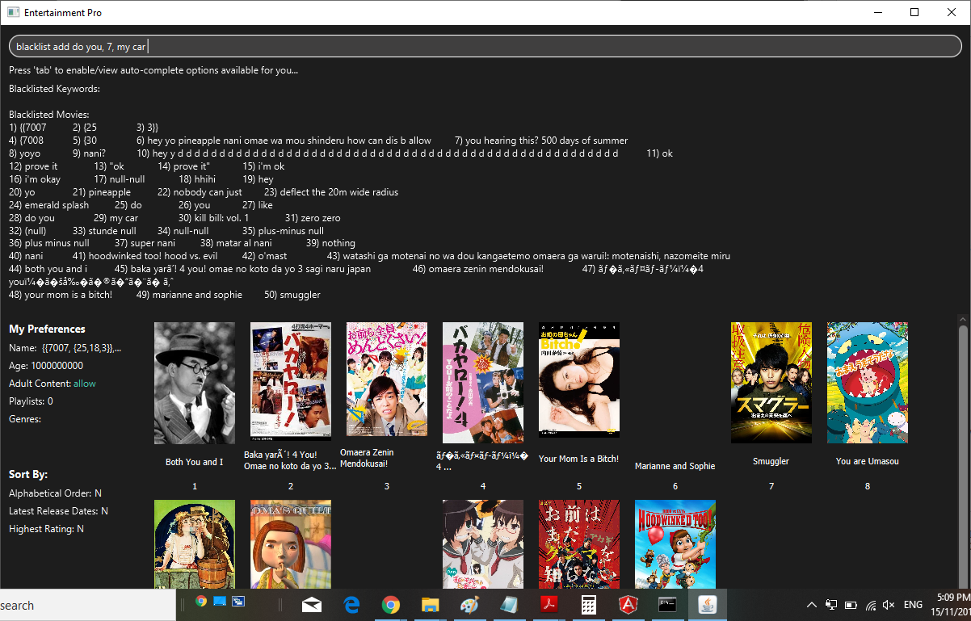Click blacklisted entry 49) marianne and sophie
971x621 pixels.
[x=189, y=295]
